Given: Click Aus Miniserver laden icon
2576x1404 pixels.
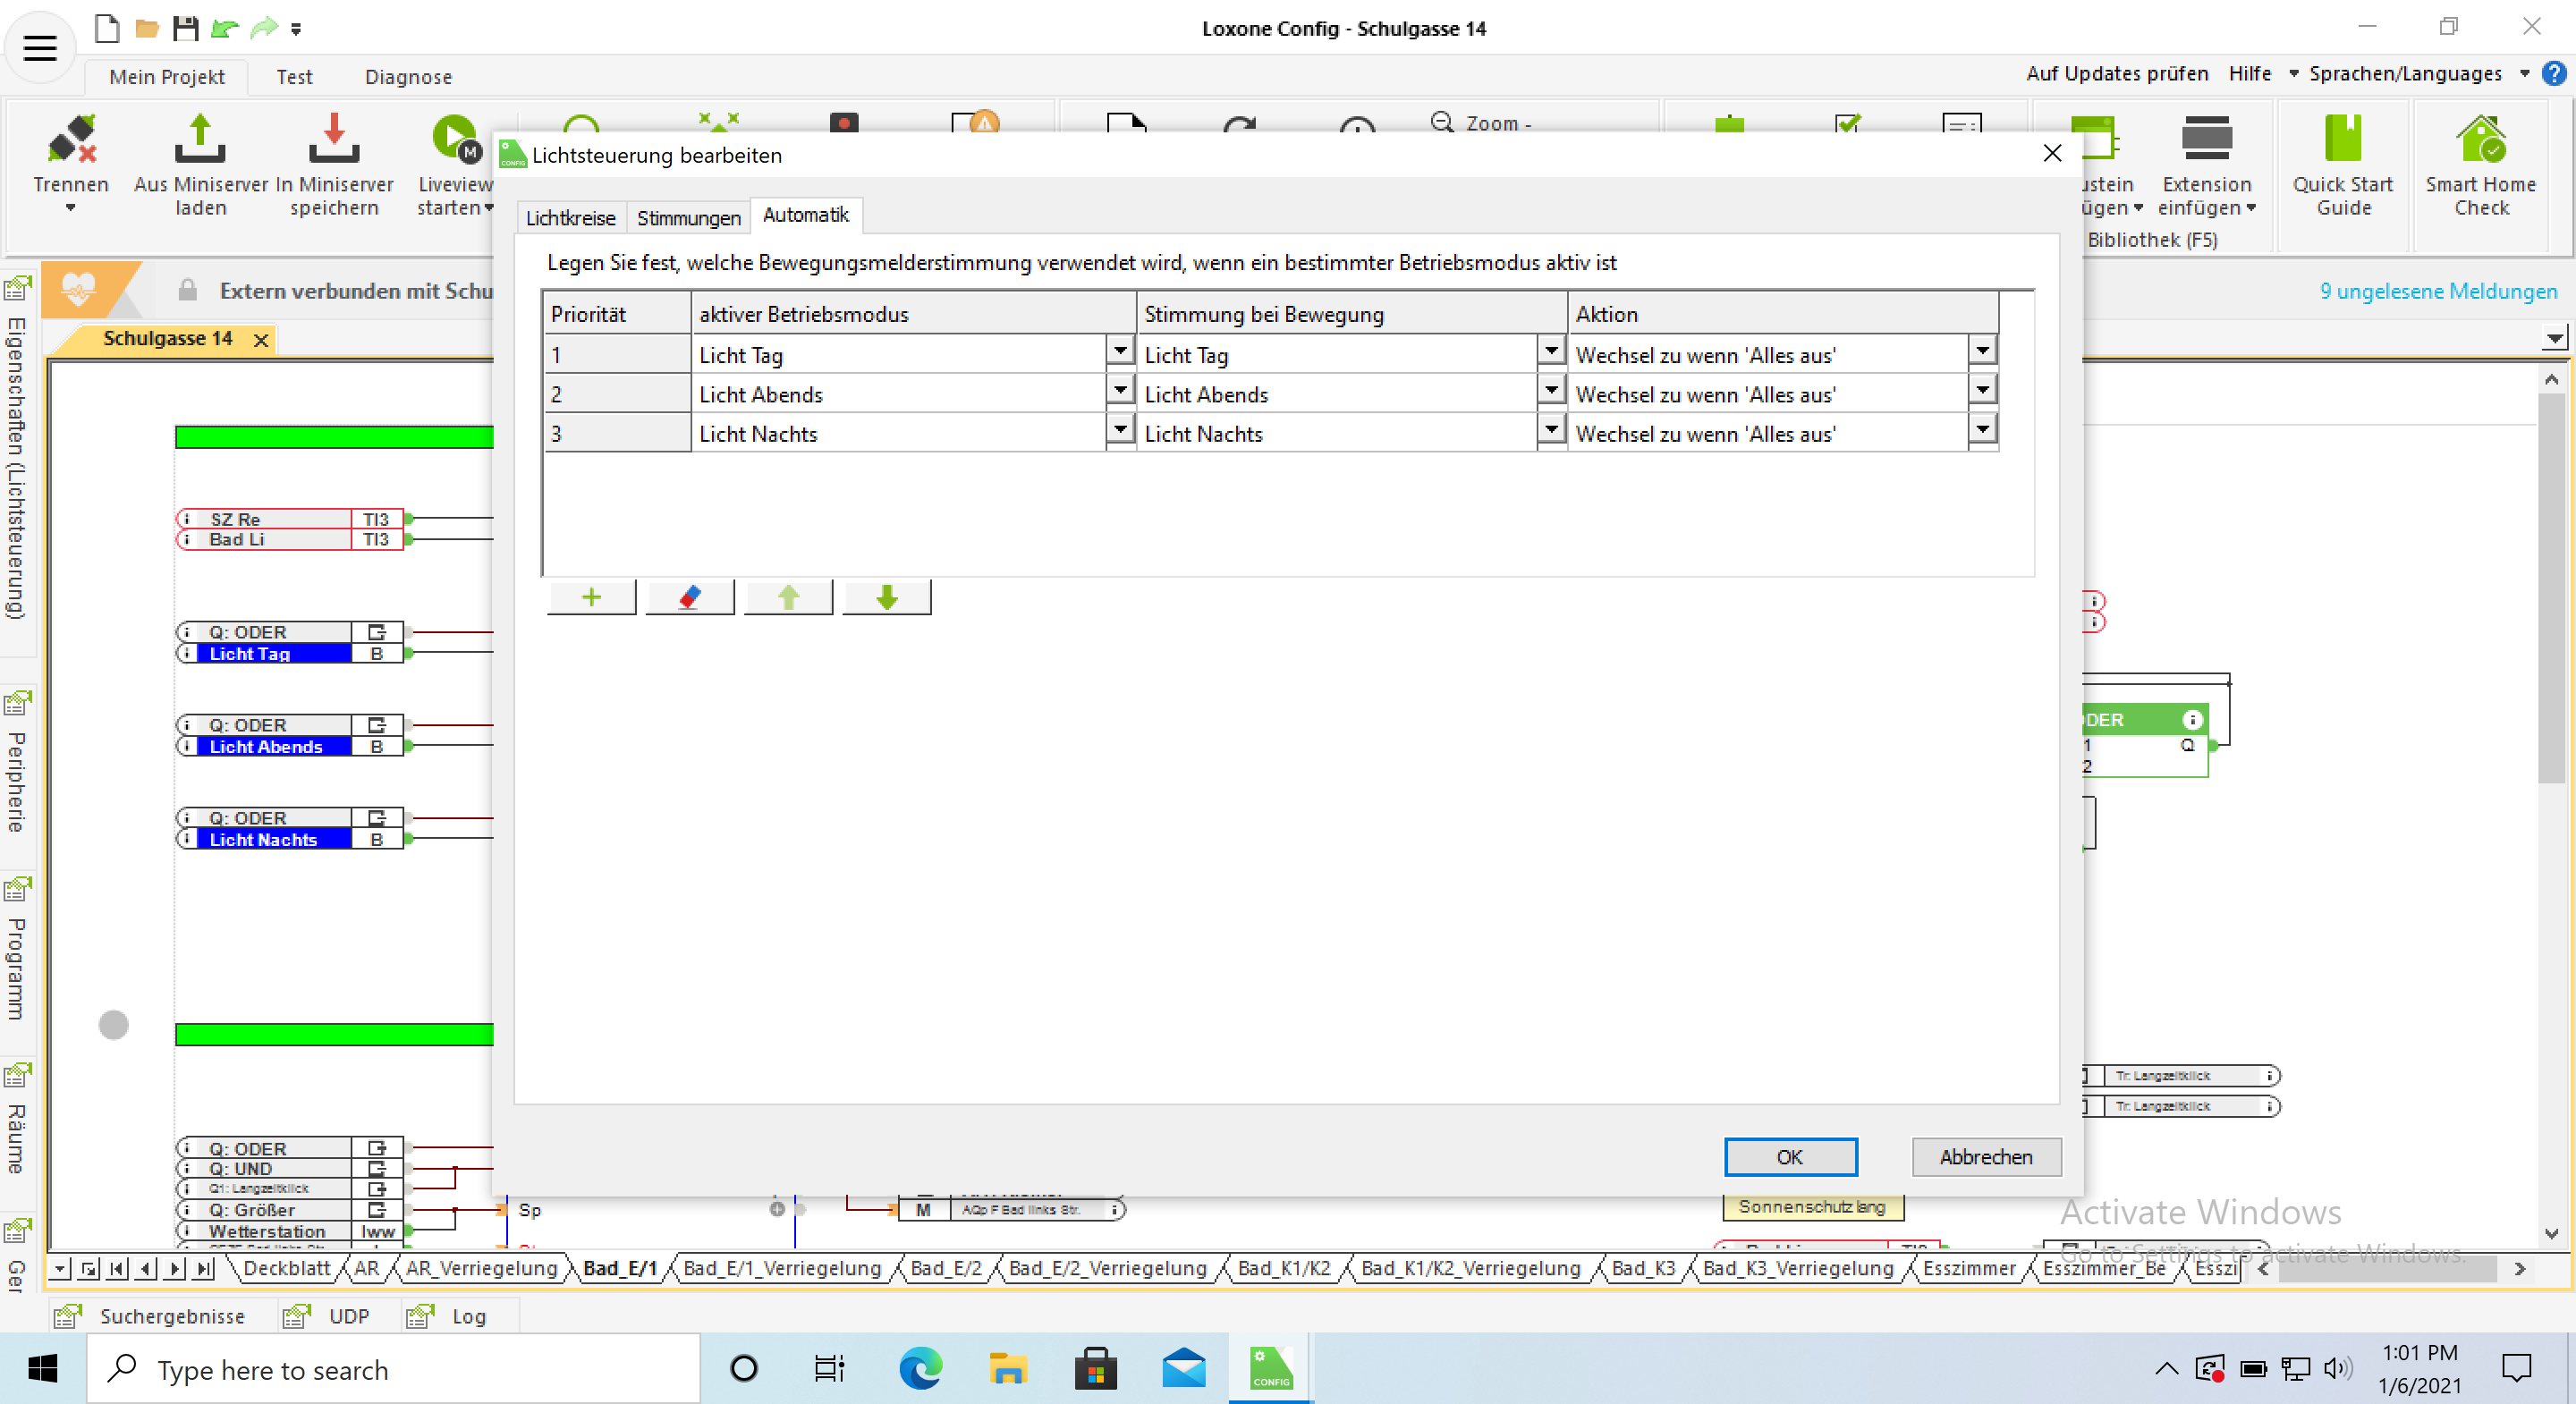Looking at the screenshot, I should coord(200,140).
